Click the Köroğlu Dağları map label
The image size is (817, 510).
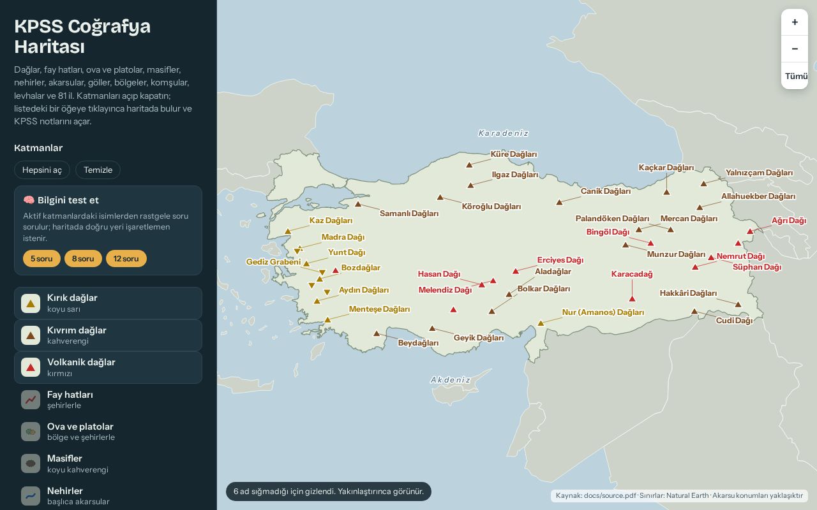[x=491, y=207]
